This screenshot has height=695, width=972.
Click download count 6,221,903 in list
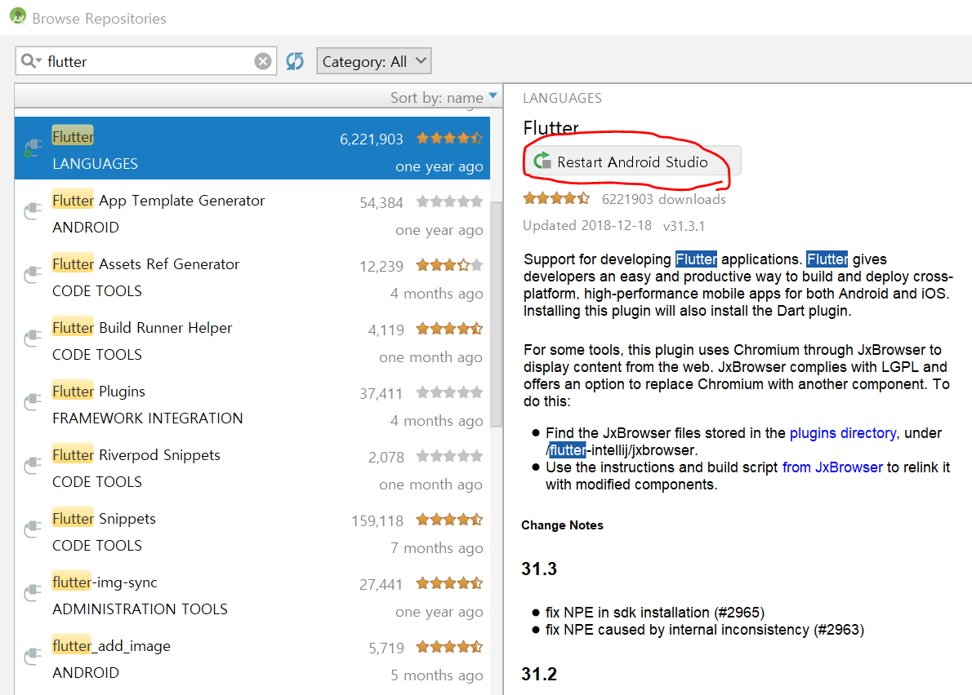[372, 139]
